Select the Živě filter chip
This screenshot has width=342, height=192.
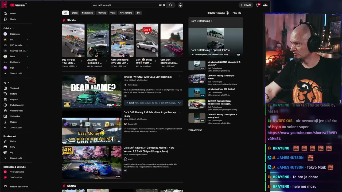click(x=138, y=13)
